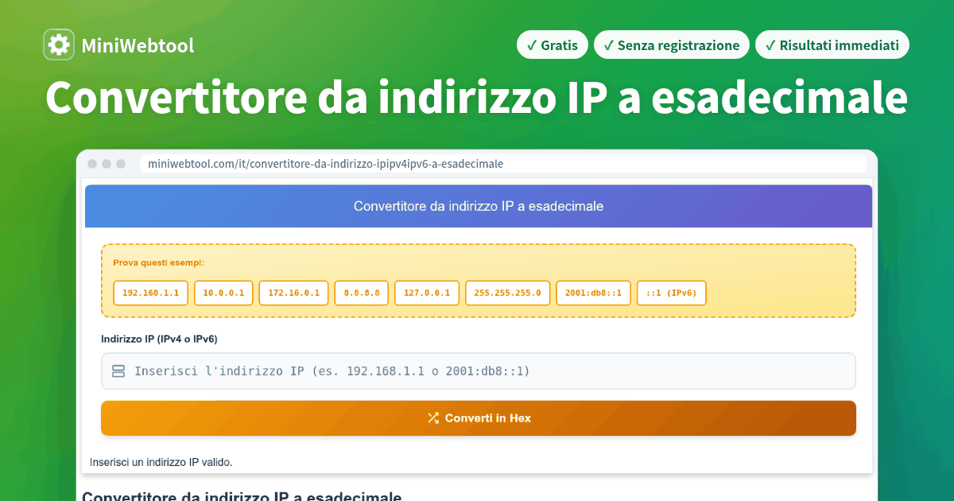Screen dimensions: 954x501
Task: Pick the 2001:db8::1 example
Action: [594, 293]
